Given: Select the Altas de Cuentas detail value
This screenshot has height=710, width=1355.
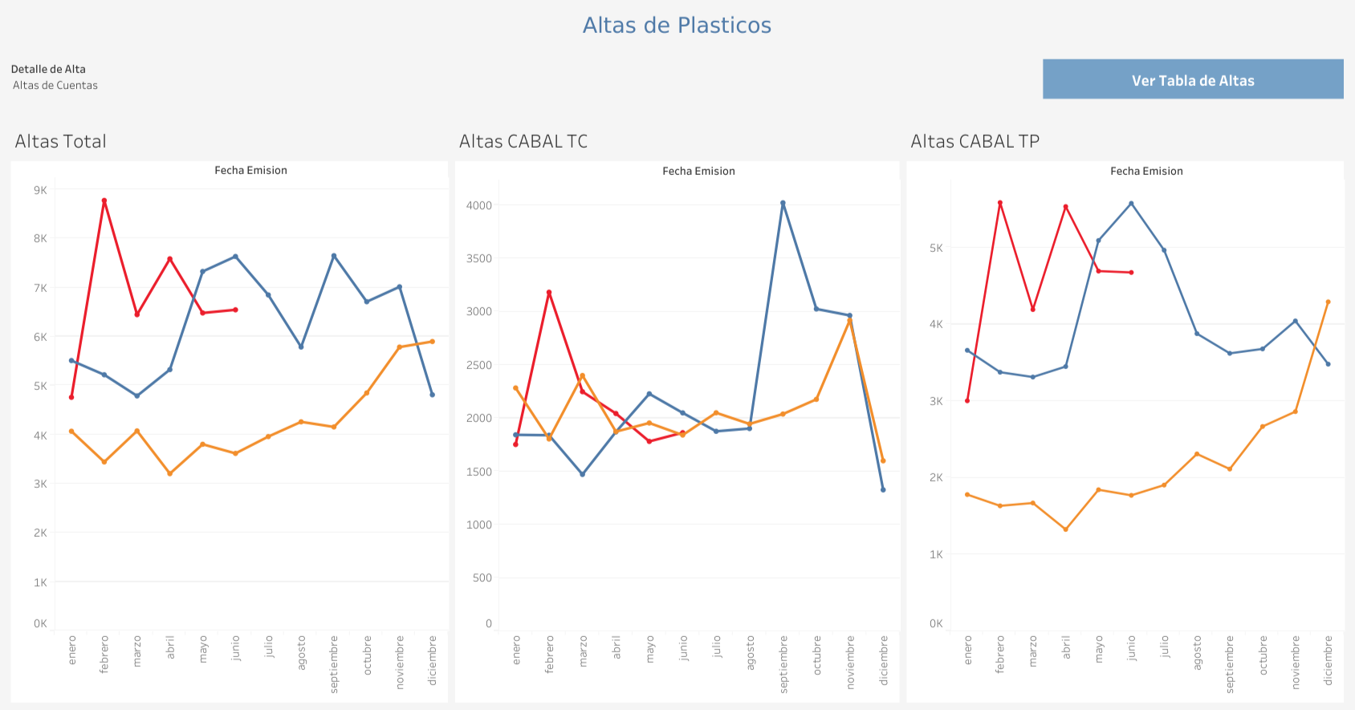Looking at the screenshot, I should [x=55, y=86].
